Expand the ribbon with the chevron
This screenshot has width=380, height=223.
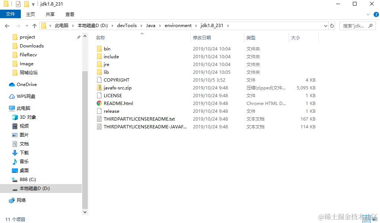coord(368,14)
